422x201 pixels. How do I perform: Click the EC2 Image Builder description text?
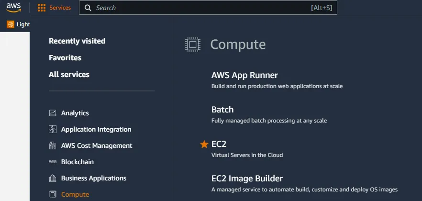pyautogui.click(x=304, y=190)
